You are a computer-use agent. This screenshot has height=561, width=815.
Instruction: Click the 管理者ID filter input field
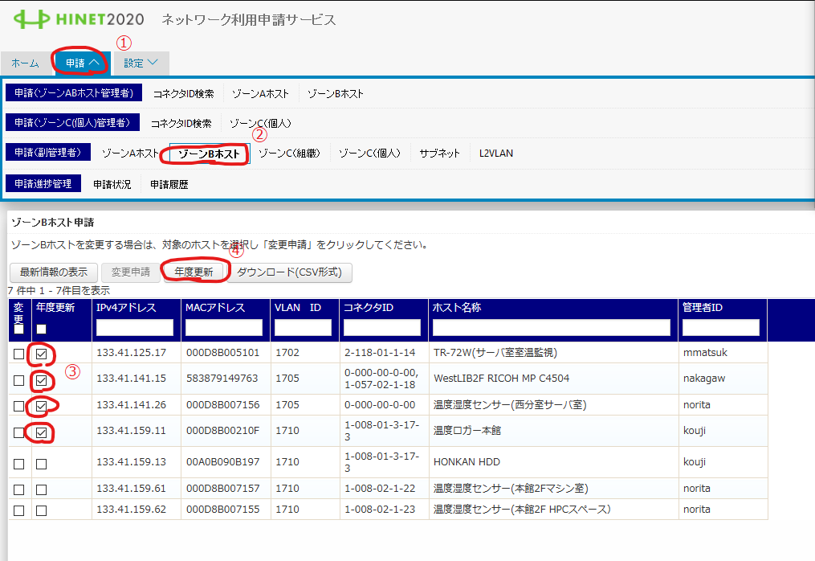[720, 328]
